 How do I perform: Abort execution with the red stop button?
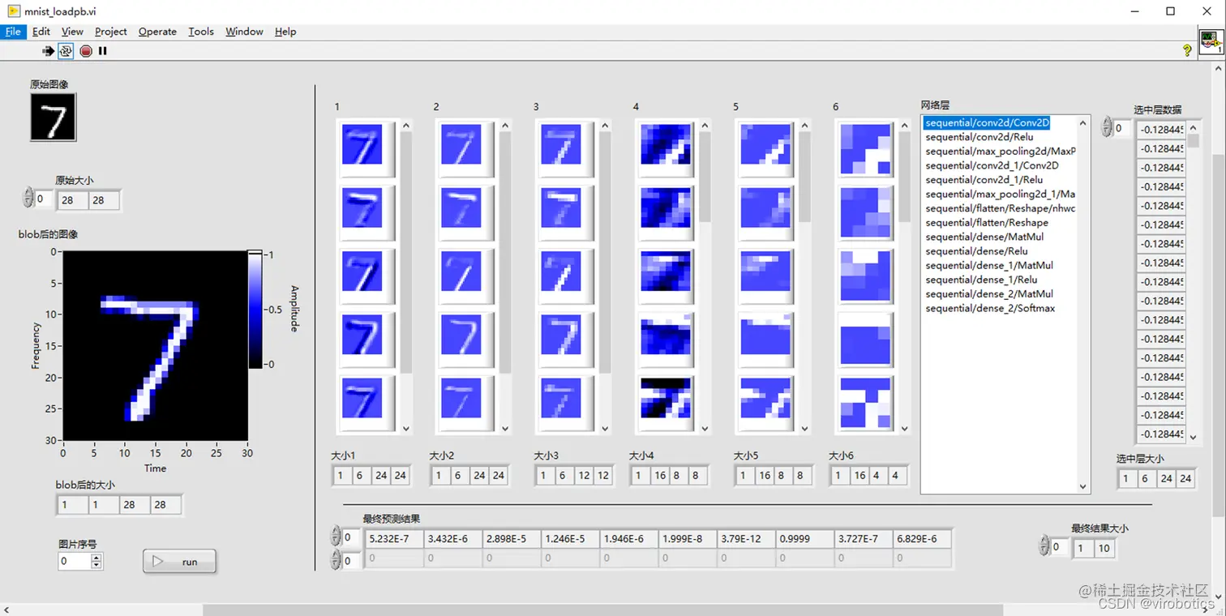(86, 51)
